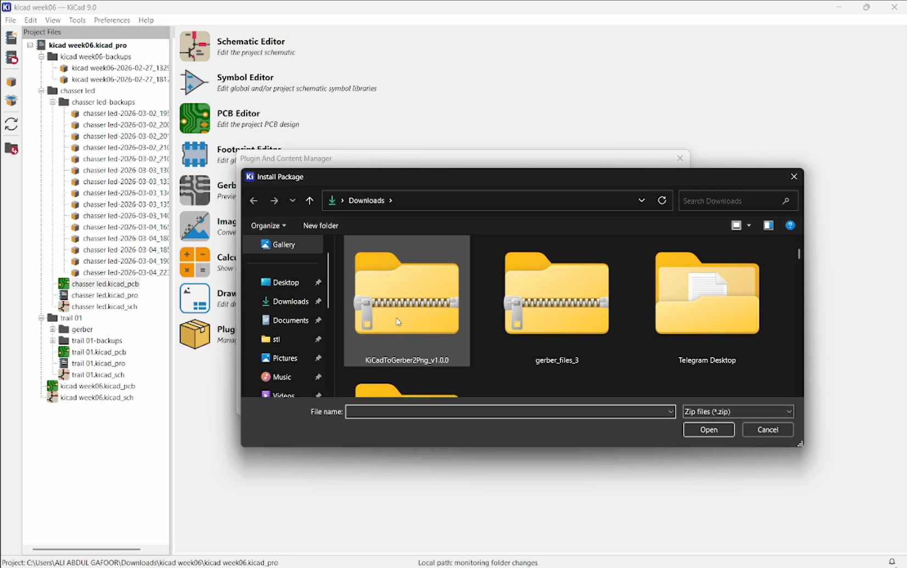Click the search magnifier icon in Search Downloads

(x=786, y=201)
